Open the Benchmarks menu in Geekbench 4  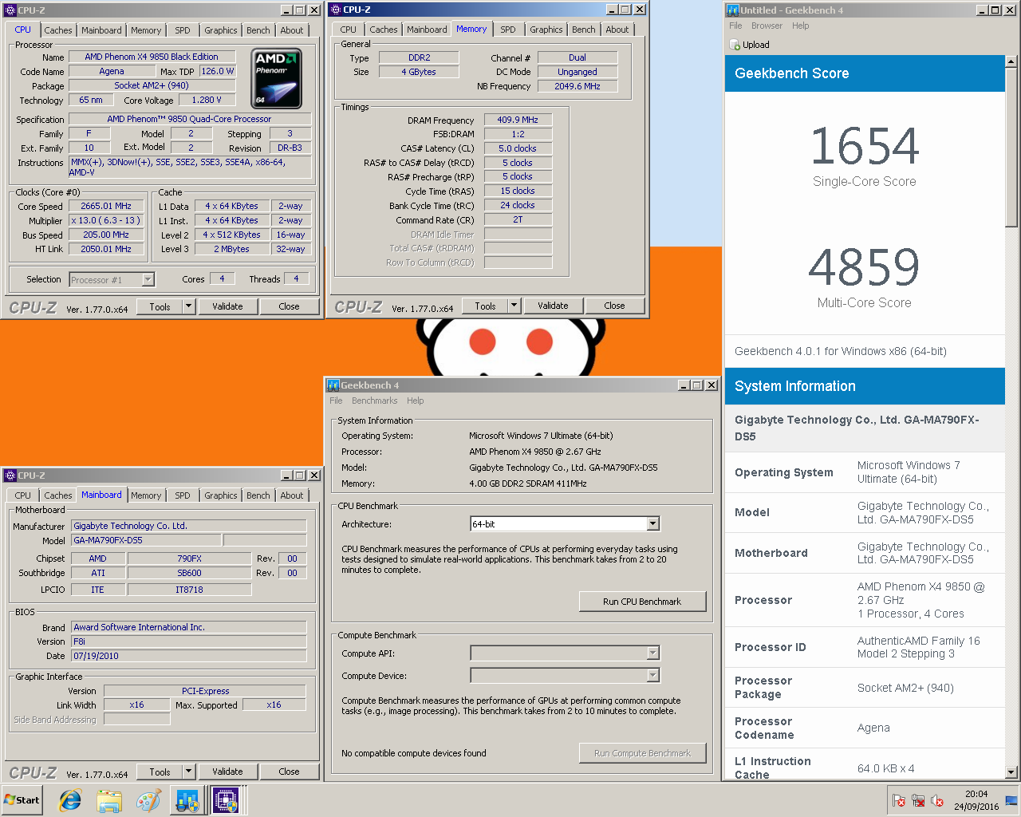coord(374,401)
